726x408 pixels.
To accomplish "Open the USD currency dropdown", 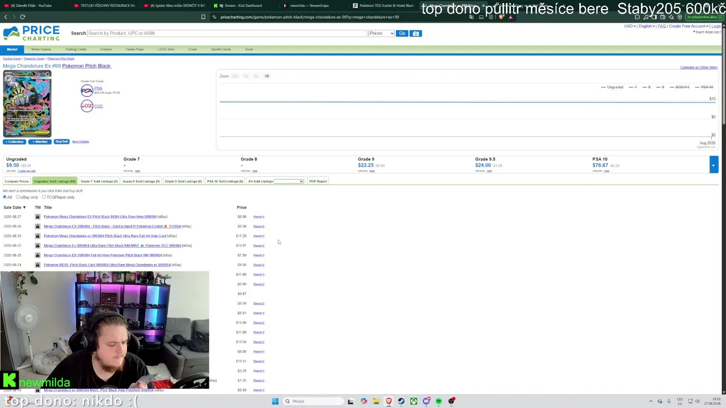I will (x=630, y=26).
